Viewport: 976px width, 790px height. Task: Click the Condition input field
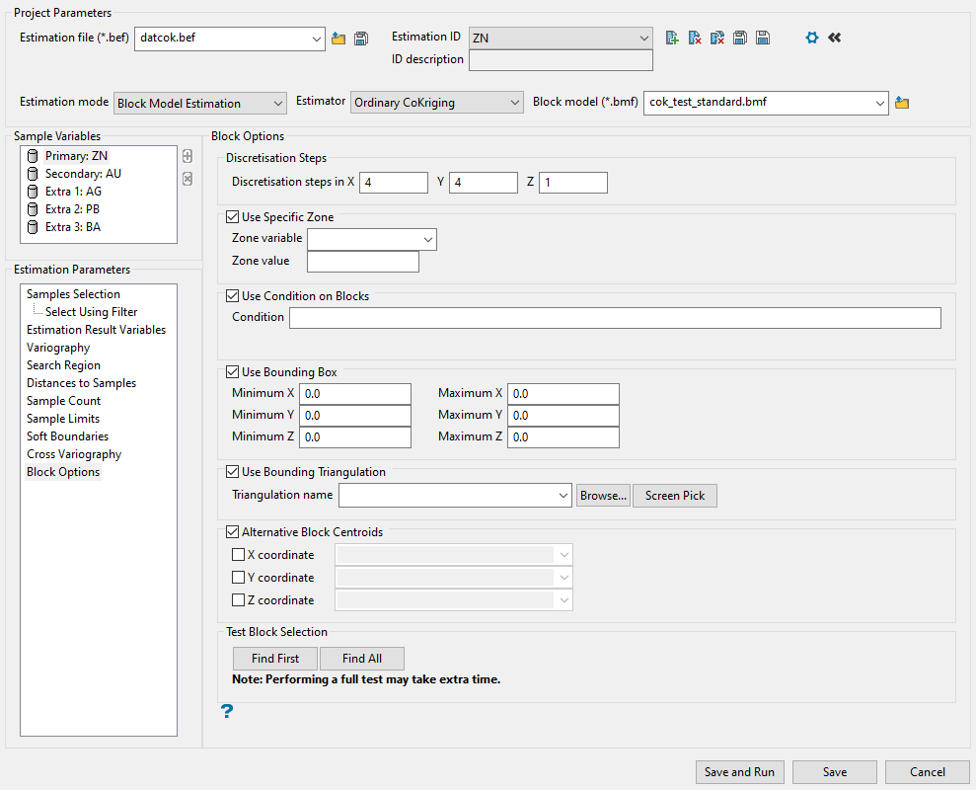click(x=614, y=317)
